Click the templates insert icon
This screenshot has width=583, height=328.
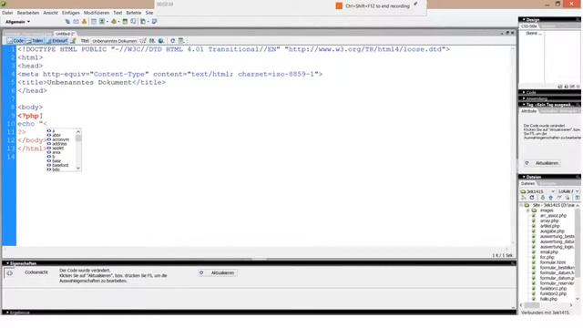pos(143,22)
